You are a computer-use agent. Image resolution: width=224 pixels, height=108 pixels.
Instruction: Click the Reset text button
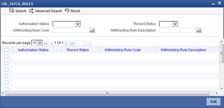click(x=75, y=11)
